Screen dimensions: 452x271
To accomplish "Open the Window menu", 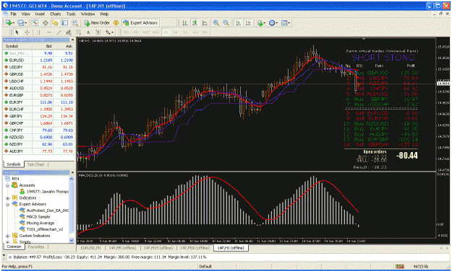I will pos(88,14).
